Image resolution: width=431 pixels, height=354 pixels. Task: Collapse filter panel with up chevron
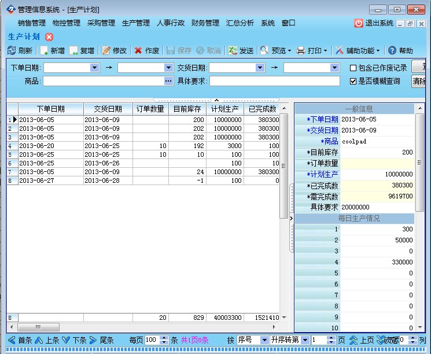click(216, 100)
